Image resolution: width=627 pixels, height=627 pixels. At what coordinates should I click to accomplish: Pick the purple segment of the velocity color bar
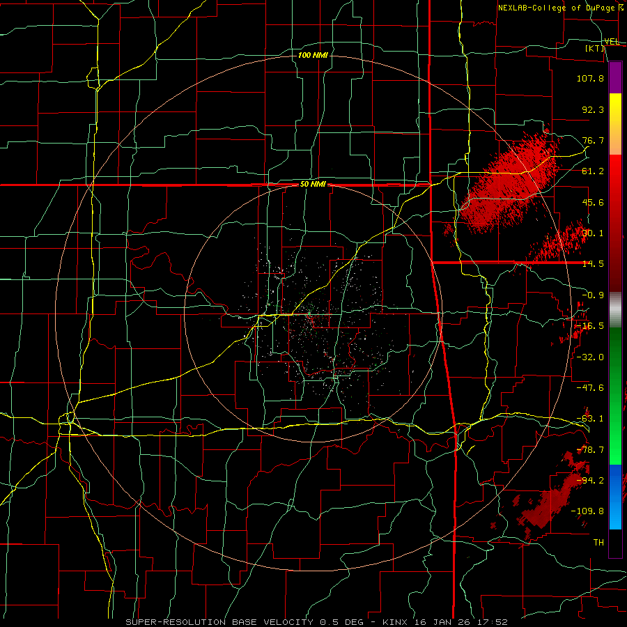pos(615,77)
